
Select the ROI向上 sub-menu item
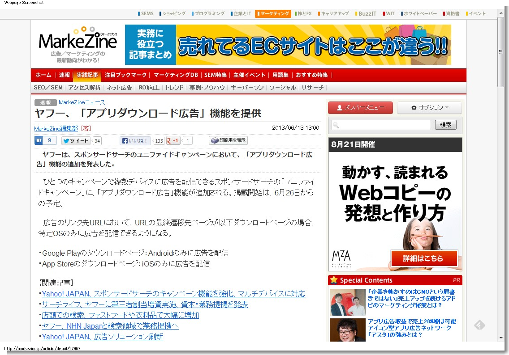pyautogui.click(x=149, y=88)
